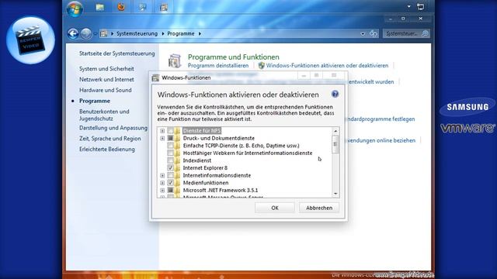The image size is (497, 279).
Task: Open the address bar history dropdown
Action: 363,34
